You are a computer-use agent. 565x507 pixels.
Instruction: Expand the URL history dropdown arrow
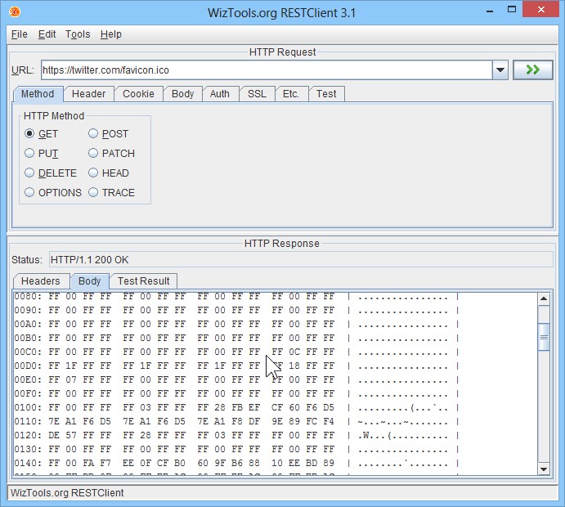tap(500, 70)
